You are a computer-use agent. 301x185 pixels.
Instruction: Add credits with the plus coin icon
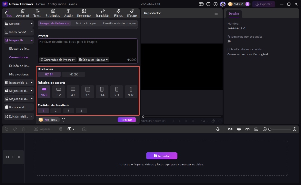coord(248,4)
